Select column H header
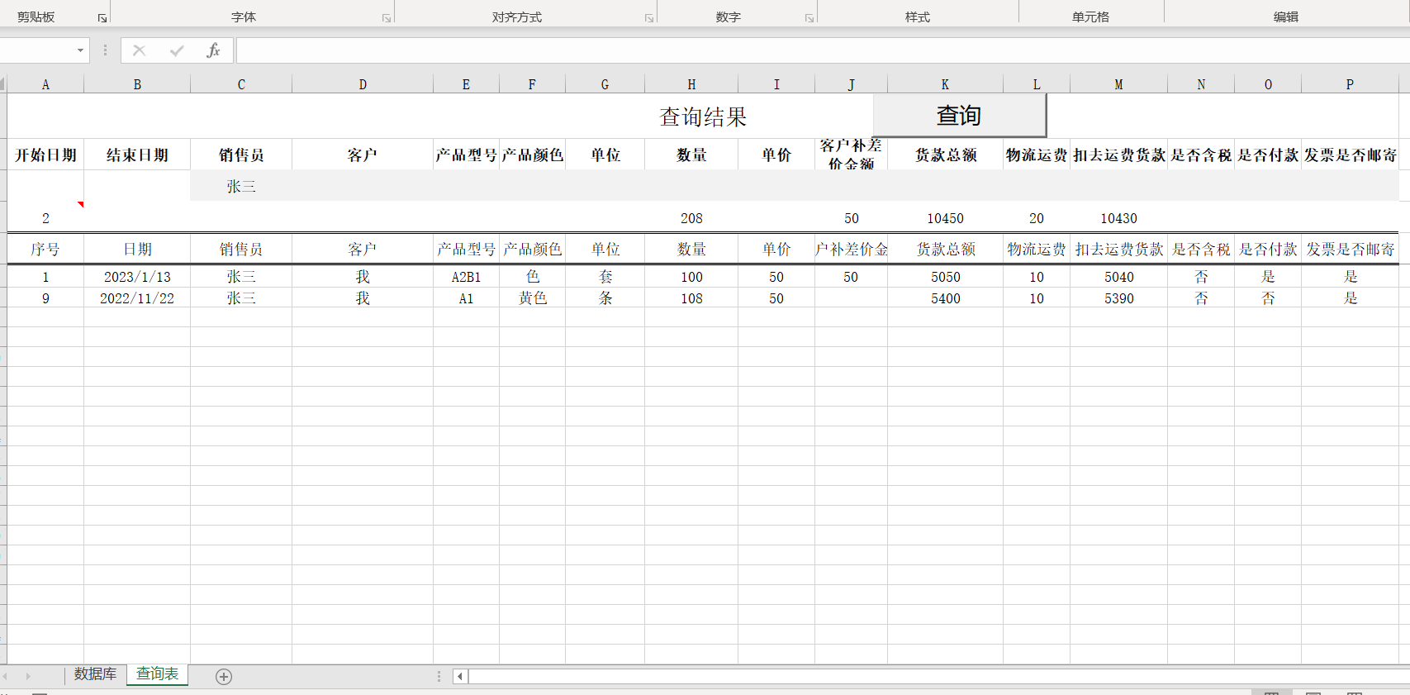The image size is (1410, 695). pyautogui.click(x=691, y=84)
